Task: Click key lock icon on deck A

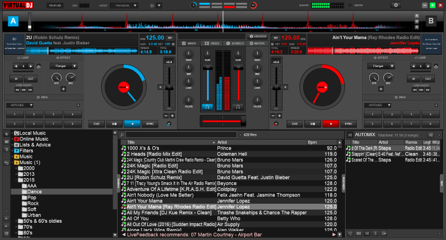Action: [173, 44]
